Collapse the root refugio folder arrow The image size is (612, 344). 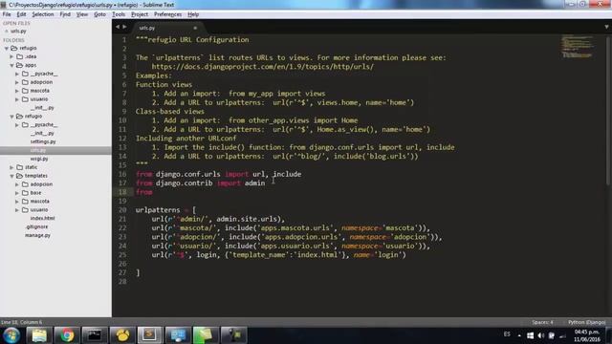click(7, 49)
